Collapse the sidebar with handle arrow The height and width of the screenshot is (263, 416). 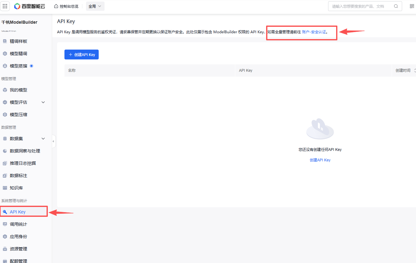(x=53, y=141)
